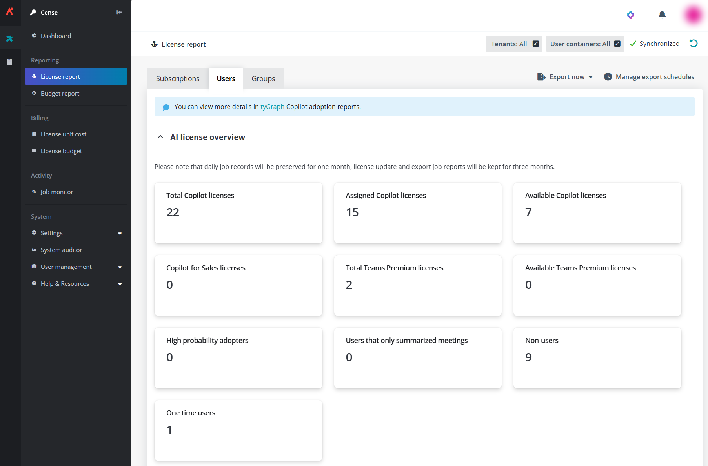Viewport: 708px width, 466px height.
Task: Collapse the sidebar navigation panel
Action: (119, 12)
